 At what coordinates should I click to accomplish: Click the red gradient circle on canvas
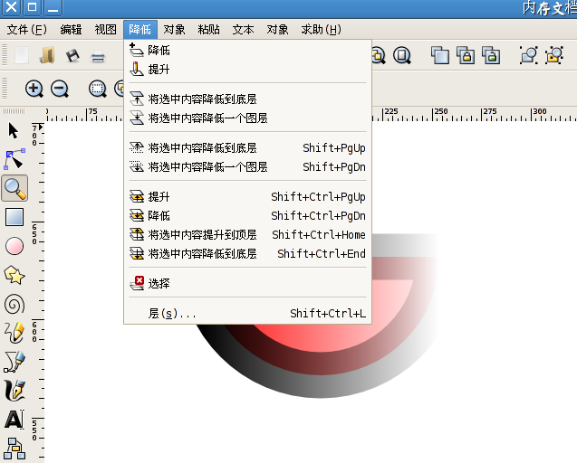tap(332, 336)
